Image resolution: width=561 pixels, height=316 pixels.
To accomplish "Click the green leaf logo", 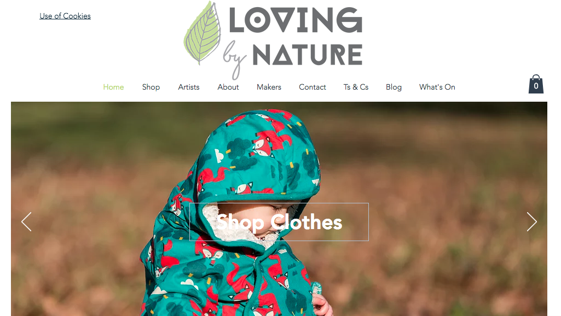I will tap(202, 33).
